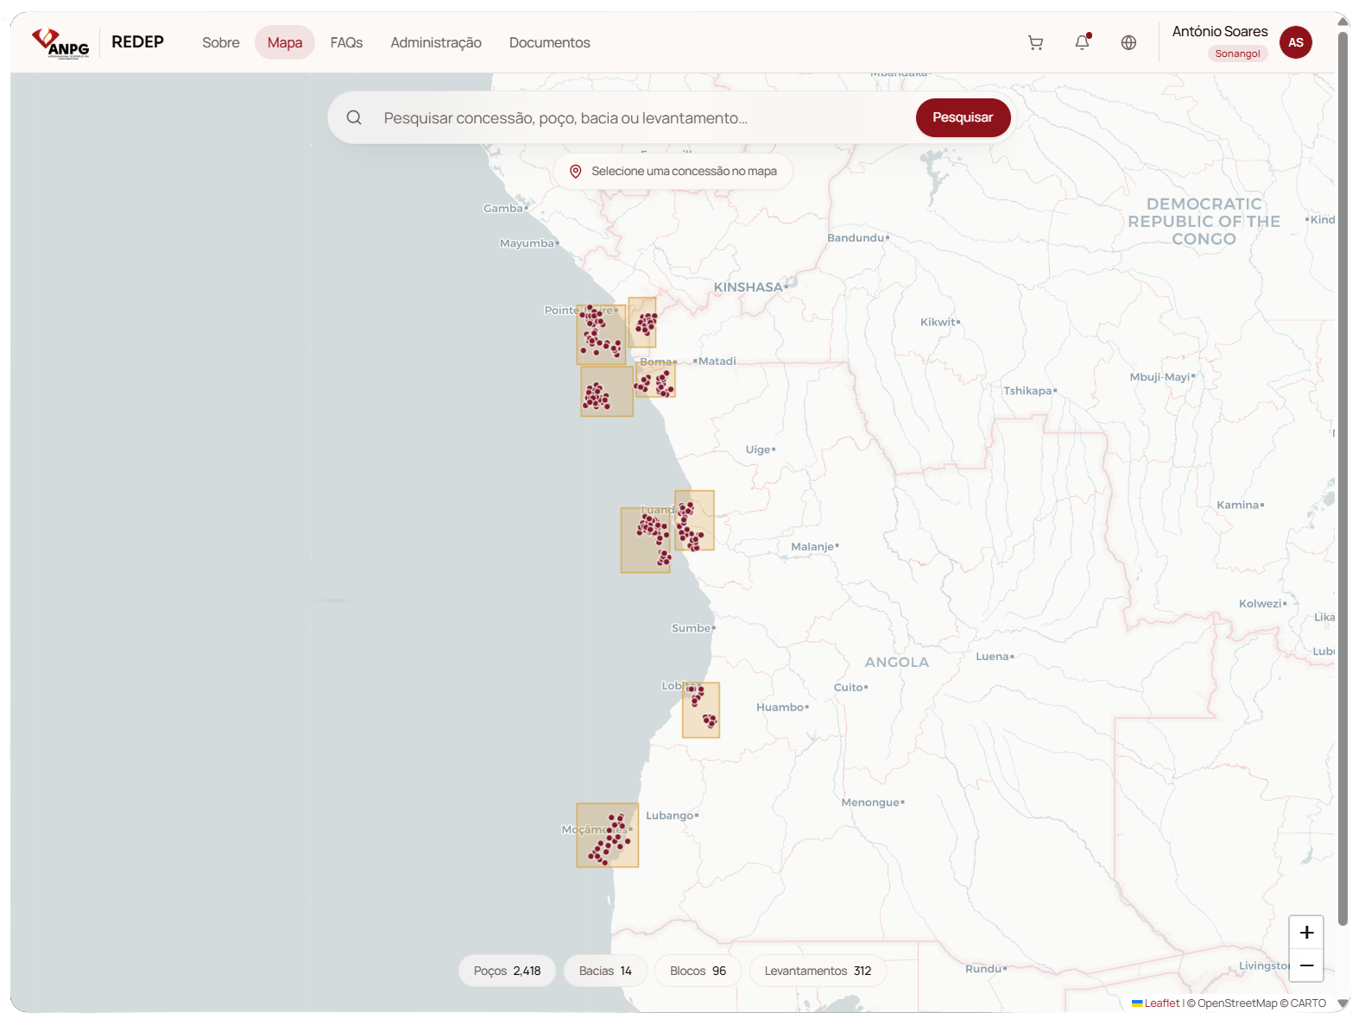Click the search magnifier icon
This screenshot has height=1025, width=1365.
coord(354,117)
